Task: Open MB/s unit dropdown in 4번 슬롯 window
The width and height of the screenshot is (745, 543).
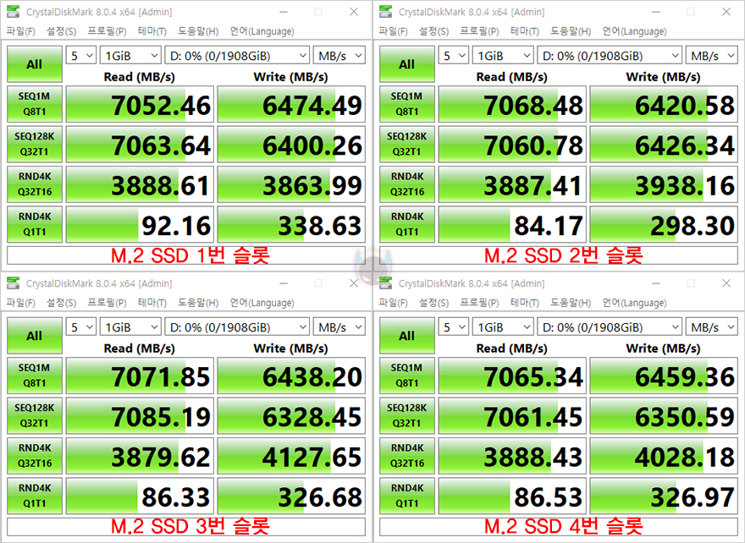Action: (712, 327)
